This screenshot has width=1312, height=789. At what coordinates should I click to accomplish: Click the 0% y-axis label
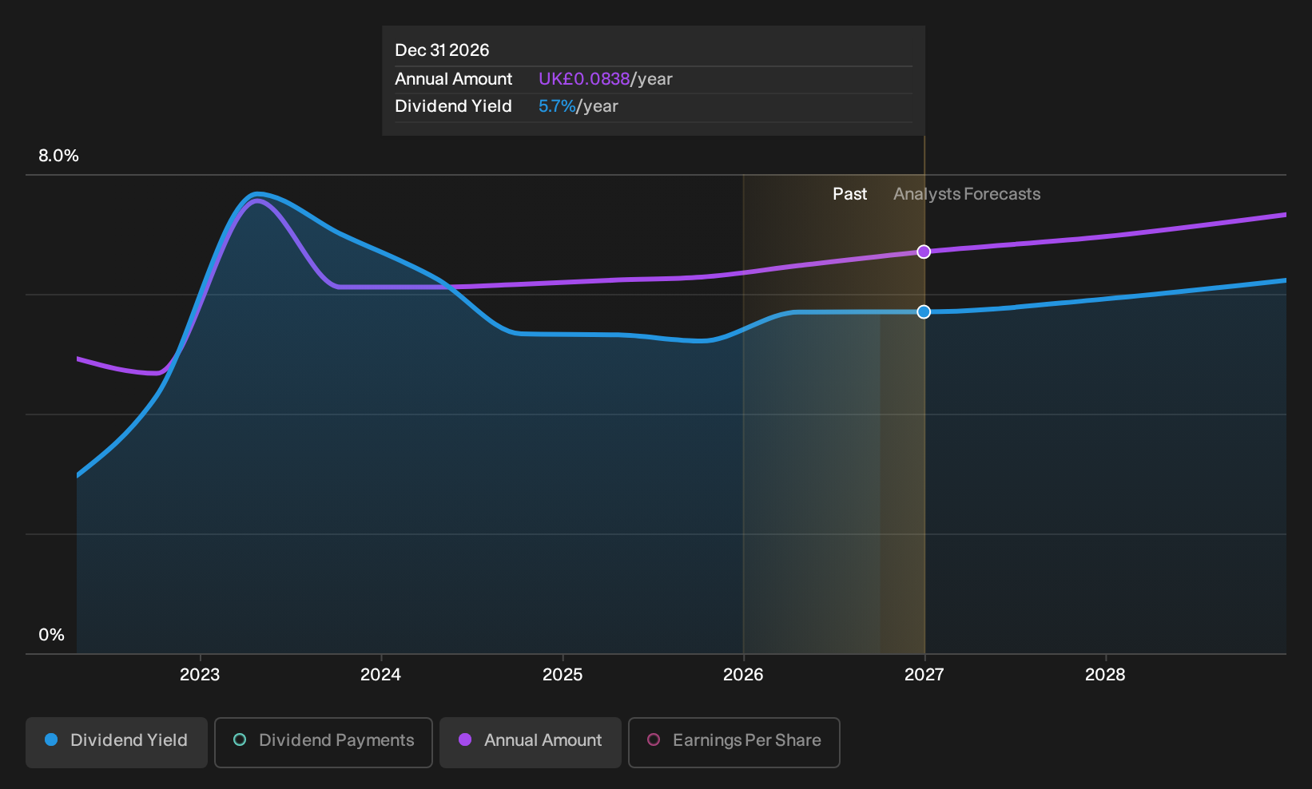pos(51,635)
